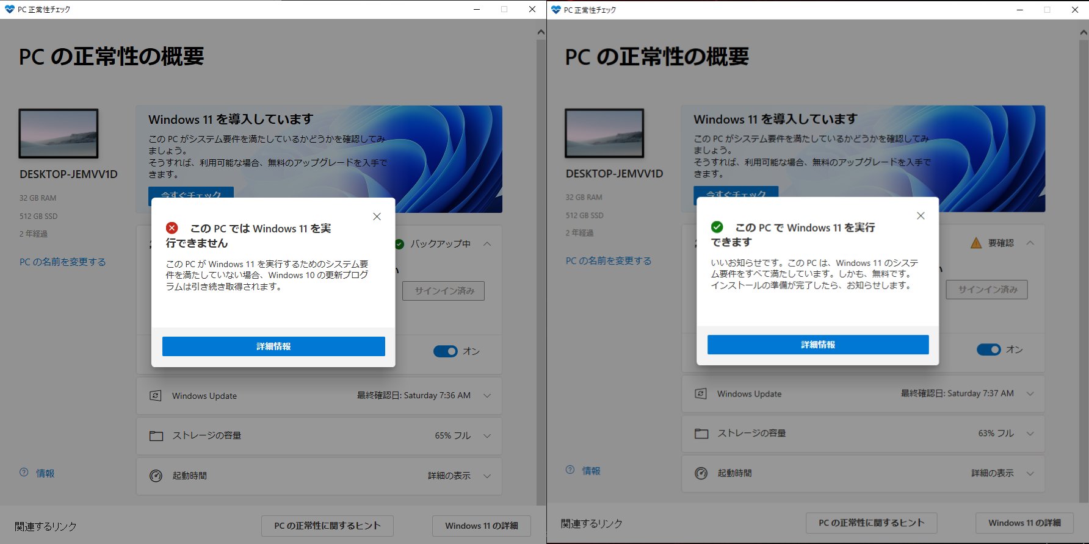This screenshot has height=544, width=1089.
Task: Click Windows 11 の詳細 button in left window
Action: pyautogui.click(x=482, y=526)
